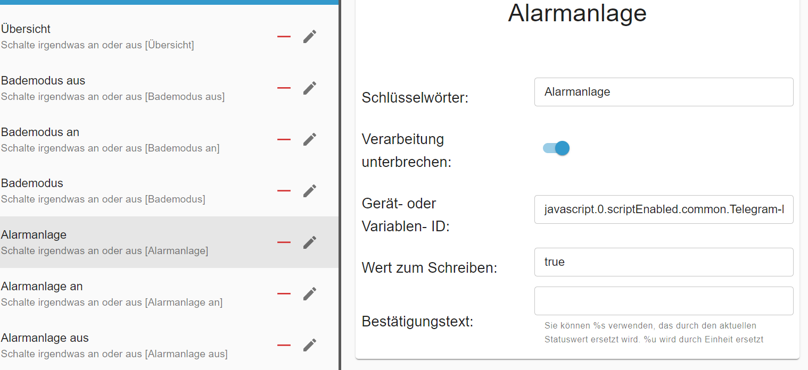Click the Wert zum Schreiben field
Viewport: 808px width, 370px height.
point(664,262)
